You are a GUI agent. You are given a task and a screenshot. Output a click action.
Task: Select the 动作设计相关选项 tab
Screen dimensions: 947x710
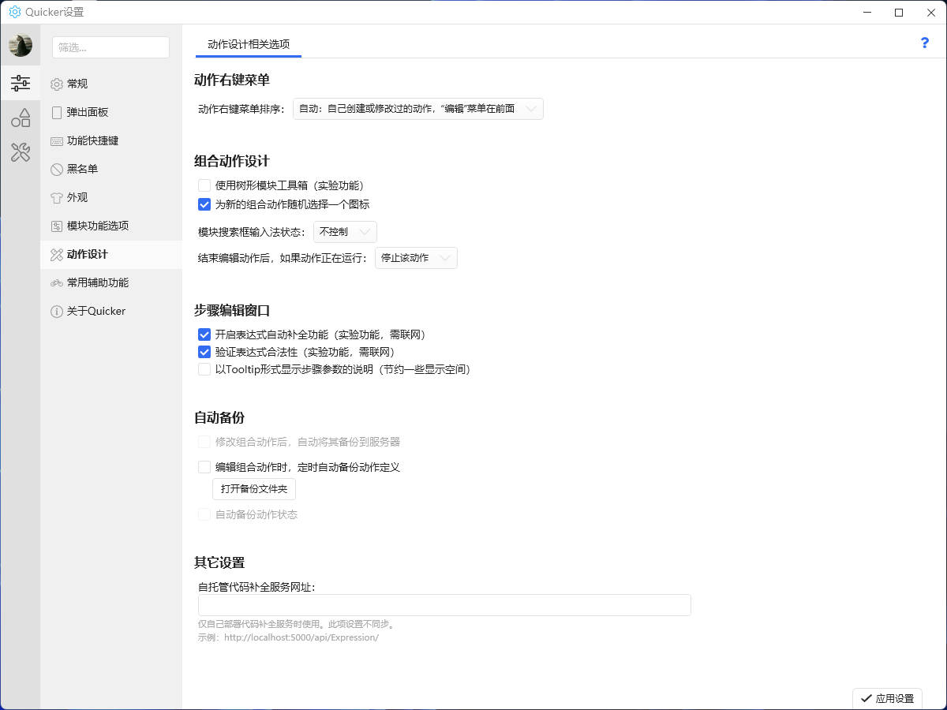249,44
